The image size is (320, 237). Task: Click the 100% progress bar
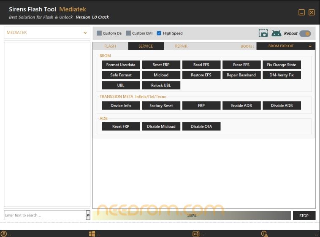[192, 215]
